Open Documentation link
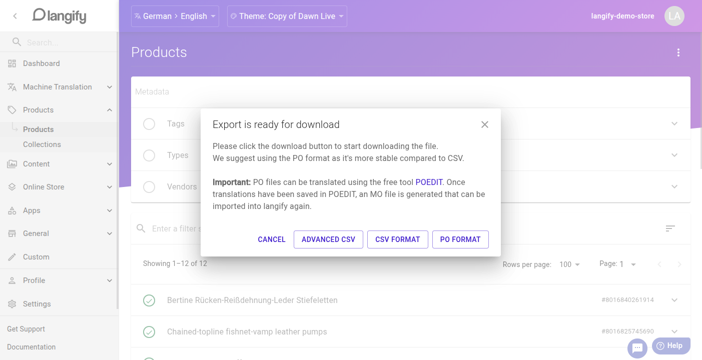702x360 pixels. (x=32, y=347)
